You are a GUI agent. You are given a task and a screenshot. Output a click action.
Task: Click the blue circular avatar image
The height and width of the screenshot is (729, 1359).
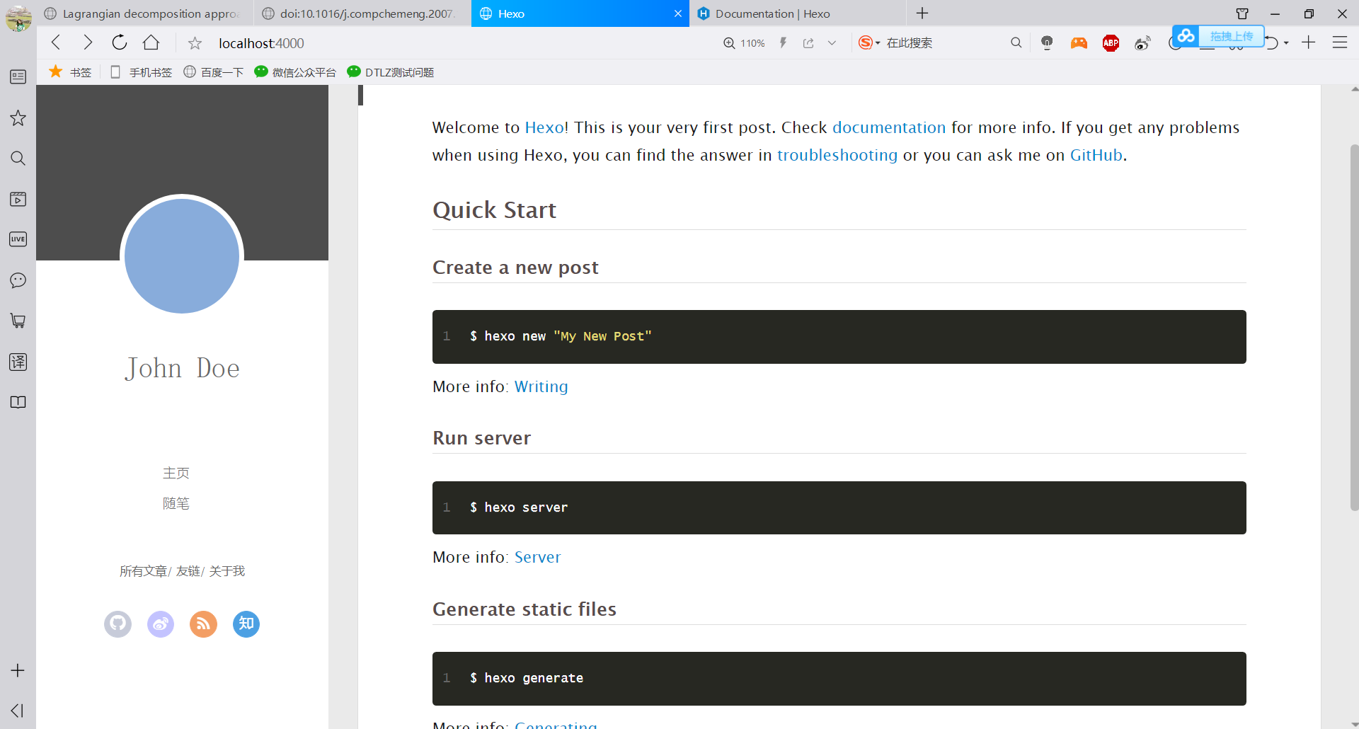point(182,256)
